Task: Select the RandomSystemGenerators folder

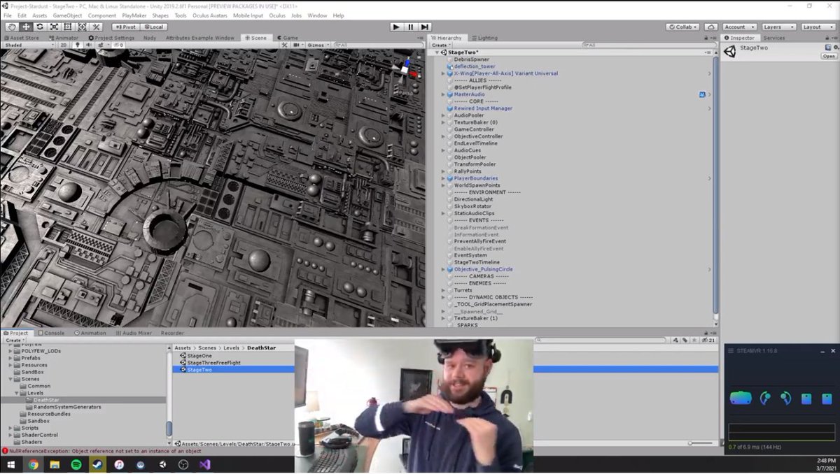Action: pyautogui.click(x=67, y=407)
